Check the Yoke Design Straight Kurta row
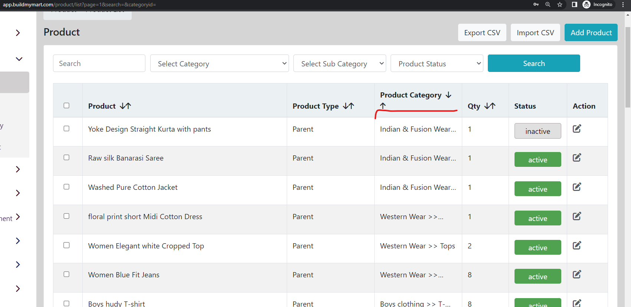 point(66,129)
